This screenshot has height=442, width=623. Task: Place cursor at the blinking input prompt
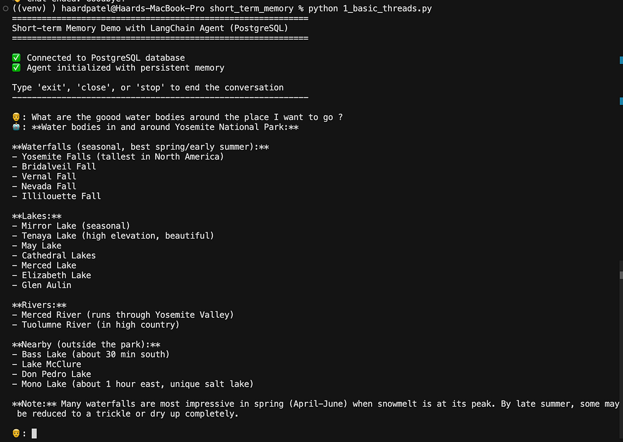click(x=34, y=433)
